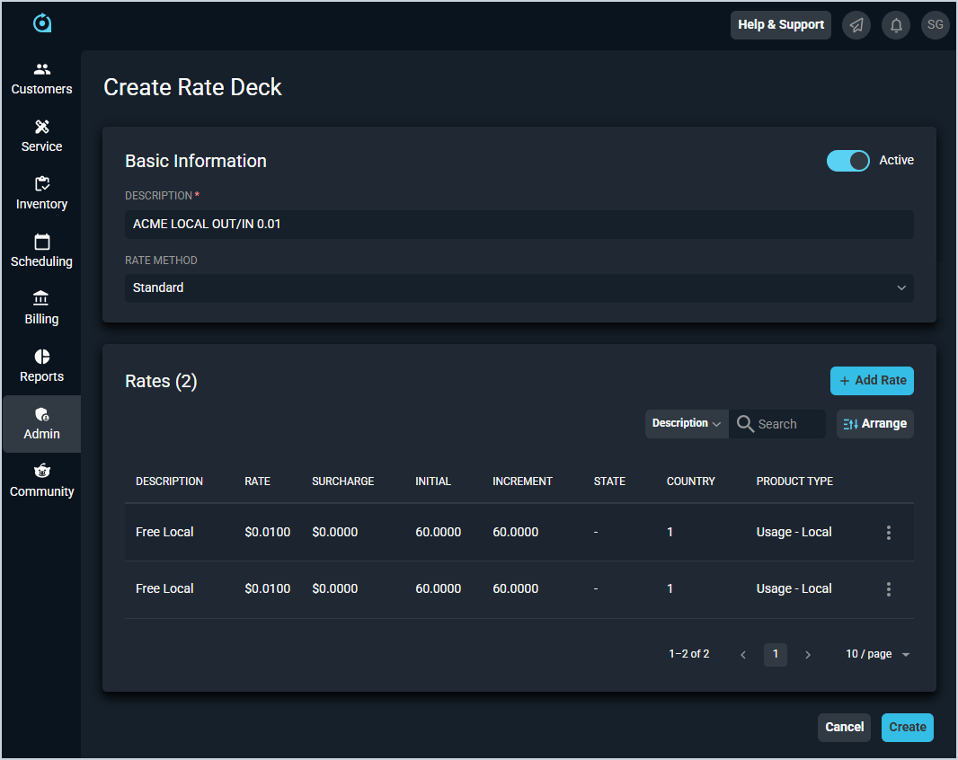Open the Billing section in sidebar
Image resolution: width=958 pixels, height=760 pixels.
(x=41, y=308)
